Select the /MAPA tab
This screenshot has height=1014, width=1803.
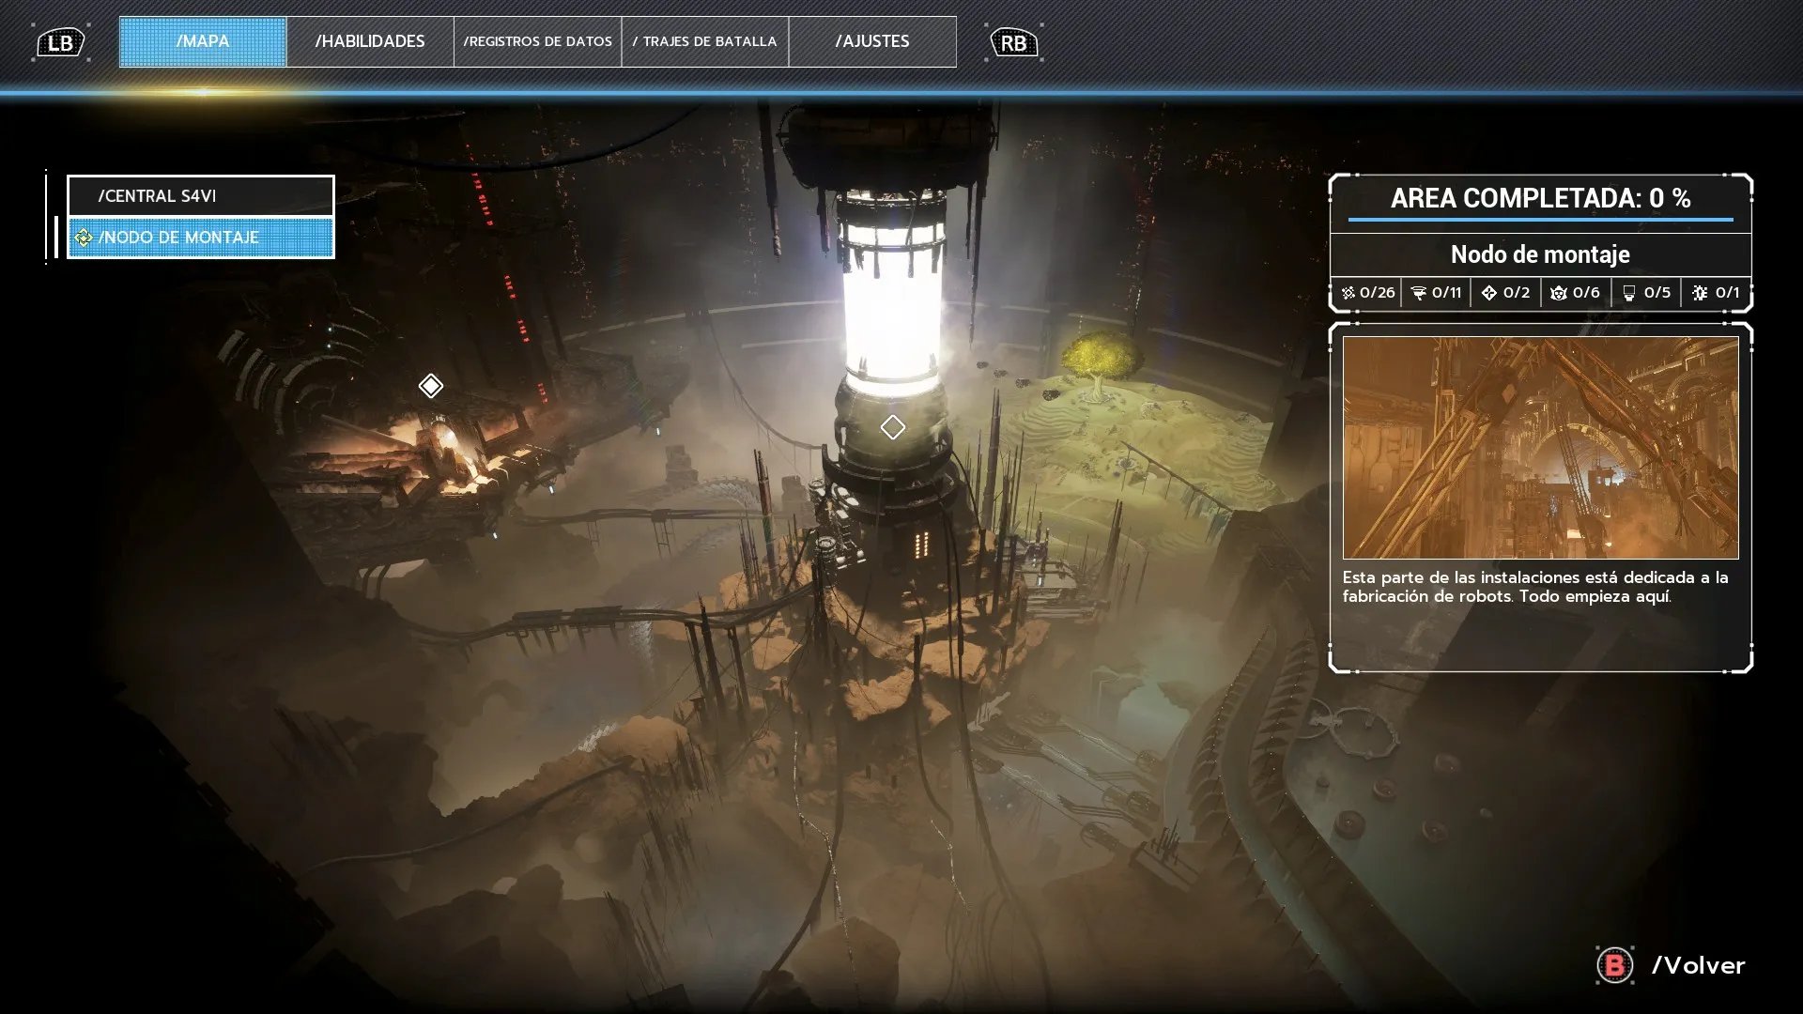coord(203,41)
